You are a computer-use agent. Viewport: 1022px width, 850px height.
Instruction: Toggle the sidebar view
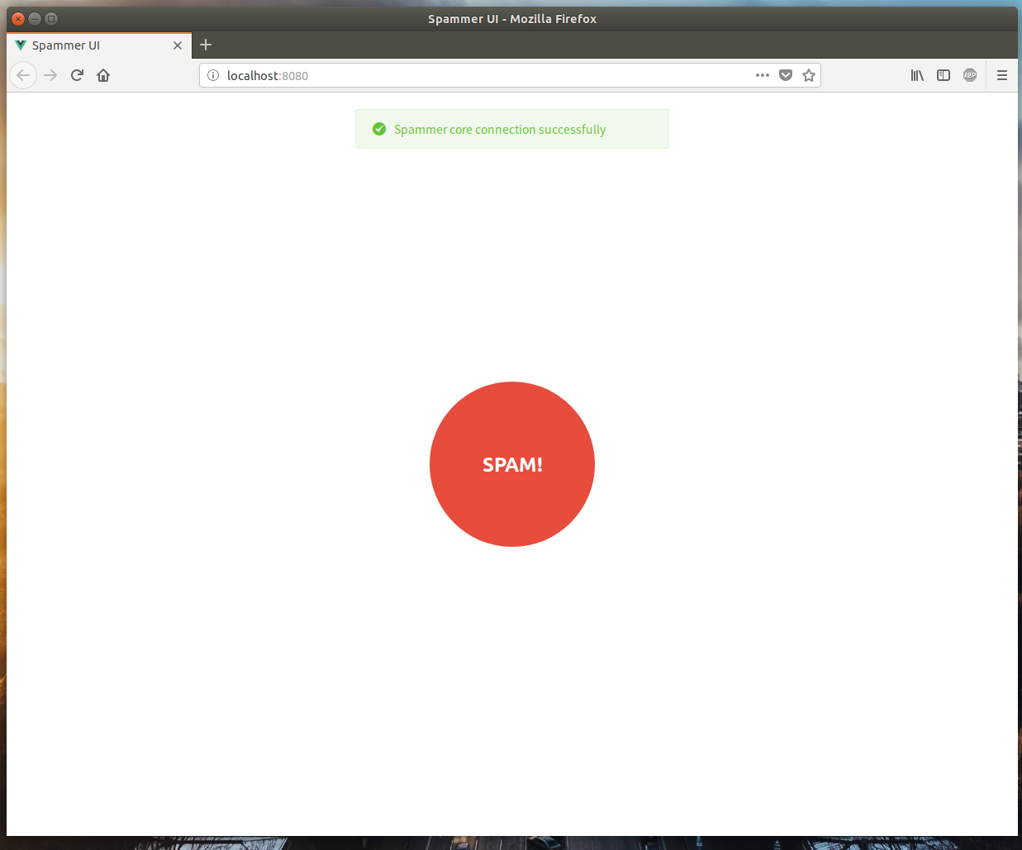coord(944,75)
